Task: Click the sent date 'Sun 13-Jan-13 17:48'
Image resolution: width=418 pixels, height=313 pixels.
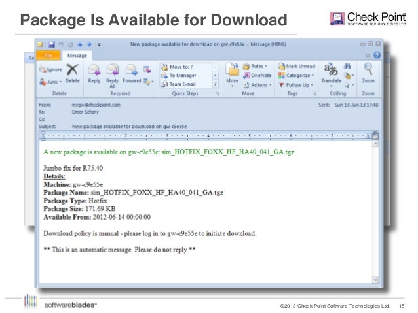Action: point(356,105)
